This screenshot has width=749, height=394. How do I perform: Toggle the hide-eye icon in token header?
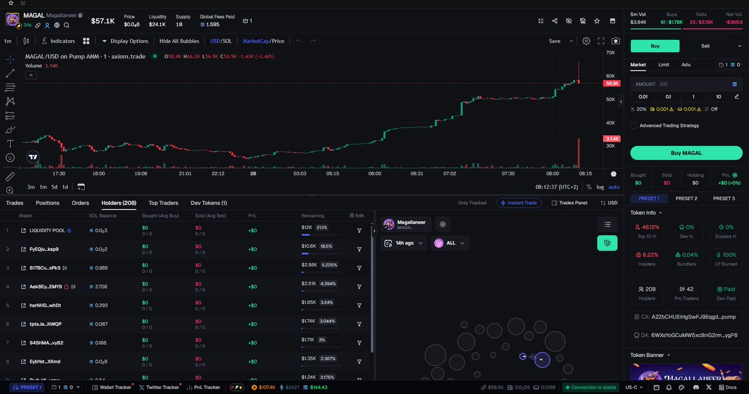click(x=569, y=21)
